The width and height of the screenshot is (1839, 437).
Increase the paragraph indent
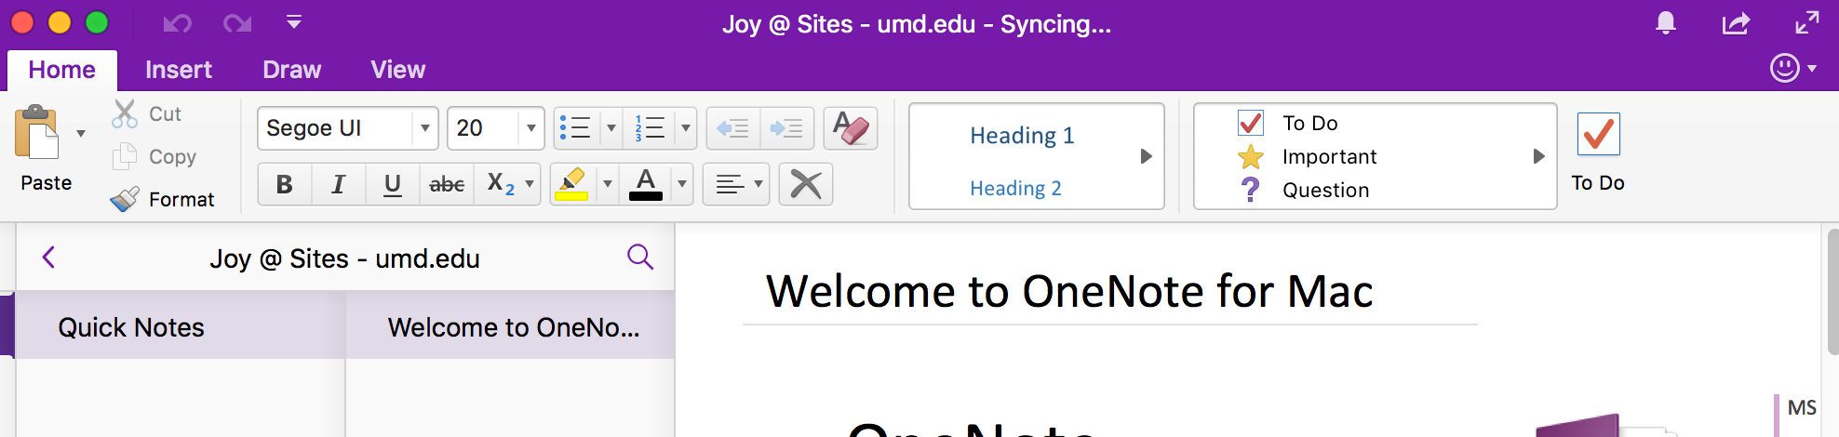point(787,128)
